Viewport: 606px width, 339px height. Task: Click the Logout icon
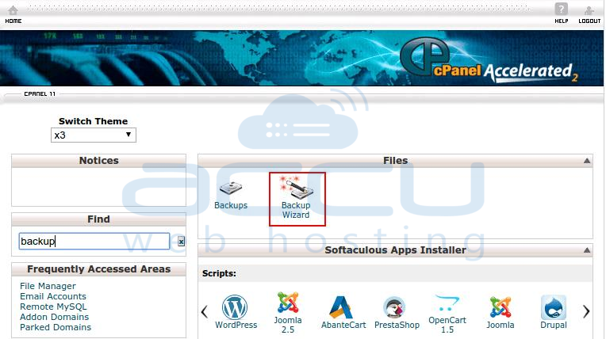589,10
